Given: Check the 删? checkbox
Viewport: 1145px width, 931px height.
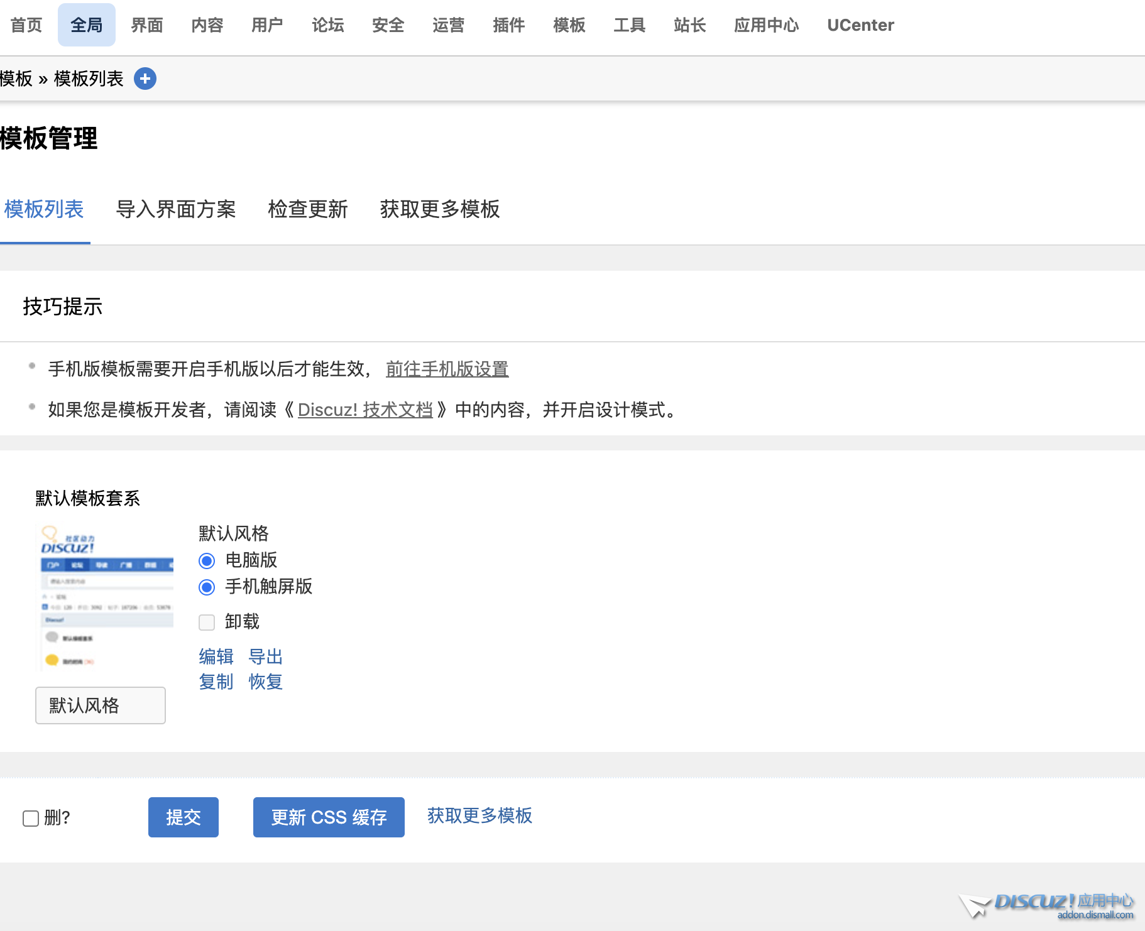Looking at the screenshot, I should [30, 818].
